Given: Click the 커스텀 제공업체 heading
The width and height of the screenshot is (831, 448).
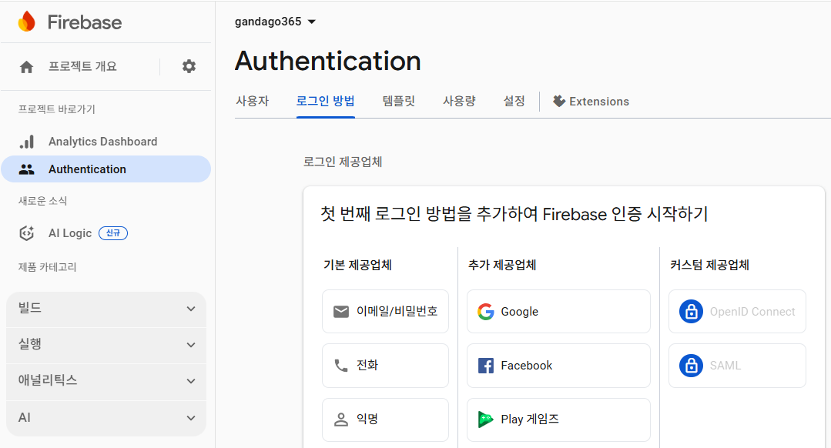Looking at the screenshot, I should pos(709,265).
